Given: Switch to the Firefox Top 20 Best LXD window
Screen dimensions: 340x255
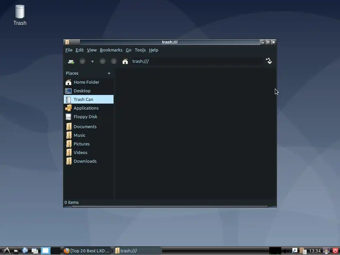Looking at the screenshot, I should 87,251.
